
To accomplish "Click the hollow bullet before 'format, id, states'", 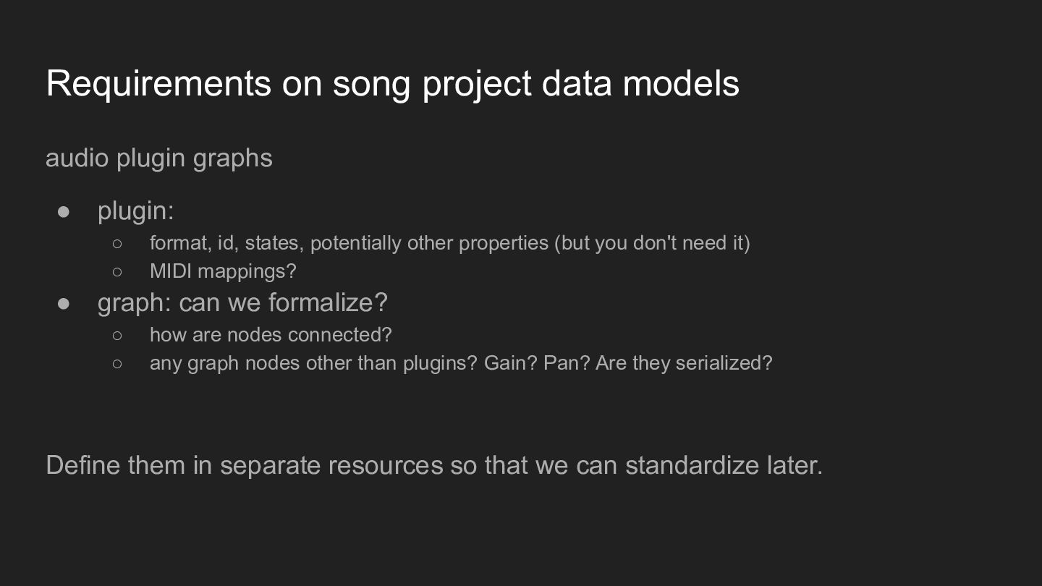I will [x=117, y=244].
